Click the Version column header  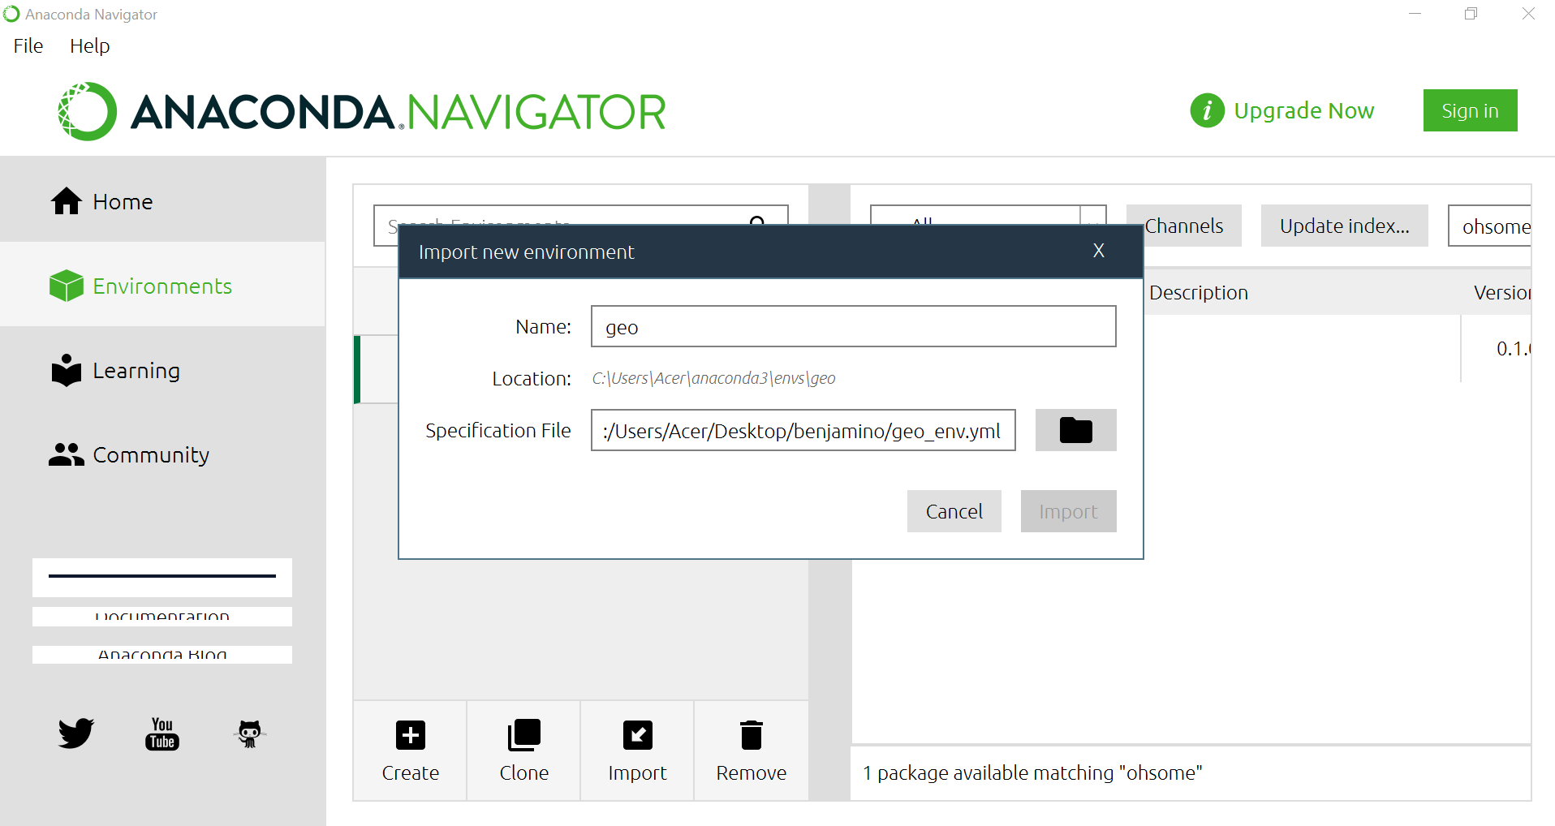pos(1502,292)
